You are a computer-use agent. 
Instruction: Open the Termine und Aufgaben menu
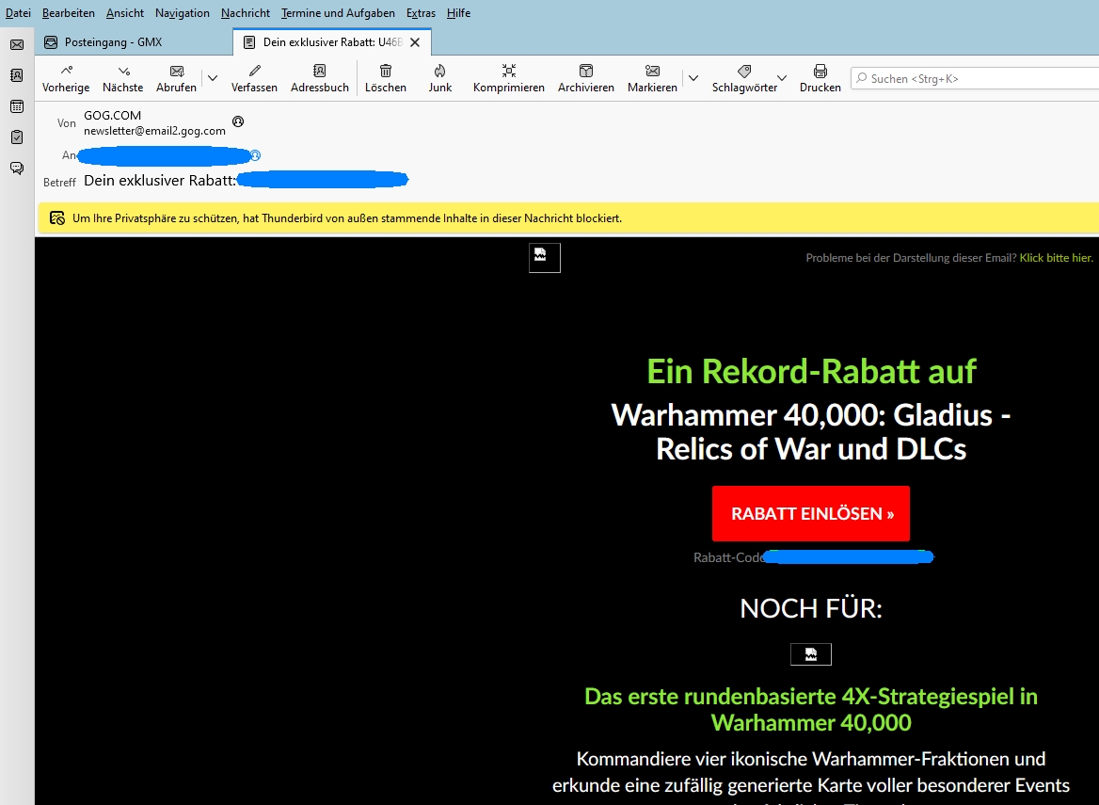tap(338, 12)
